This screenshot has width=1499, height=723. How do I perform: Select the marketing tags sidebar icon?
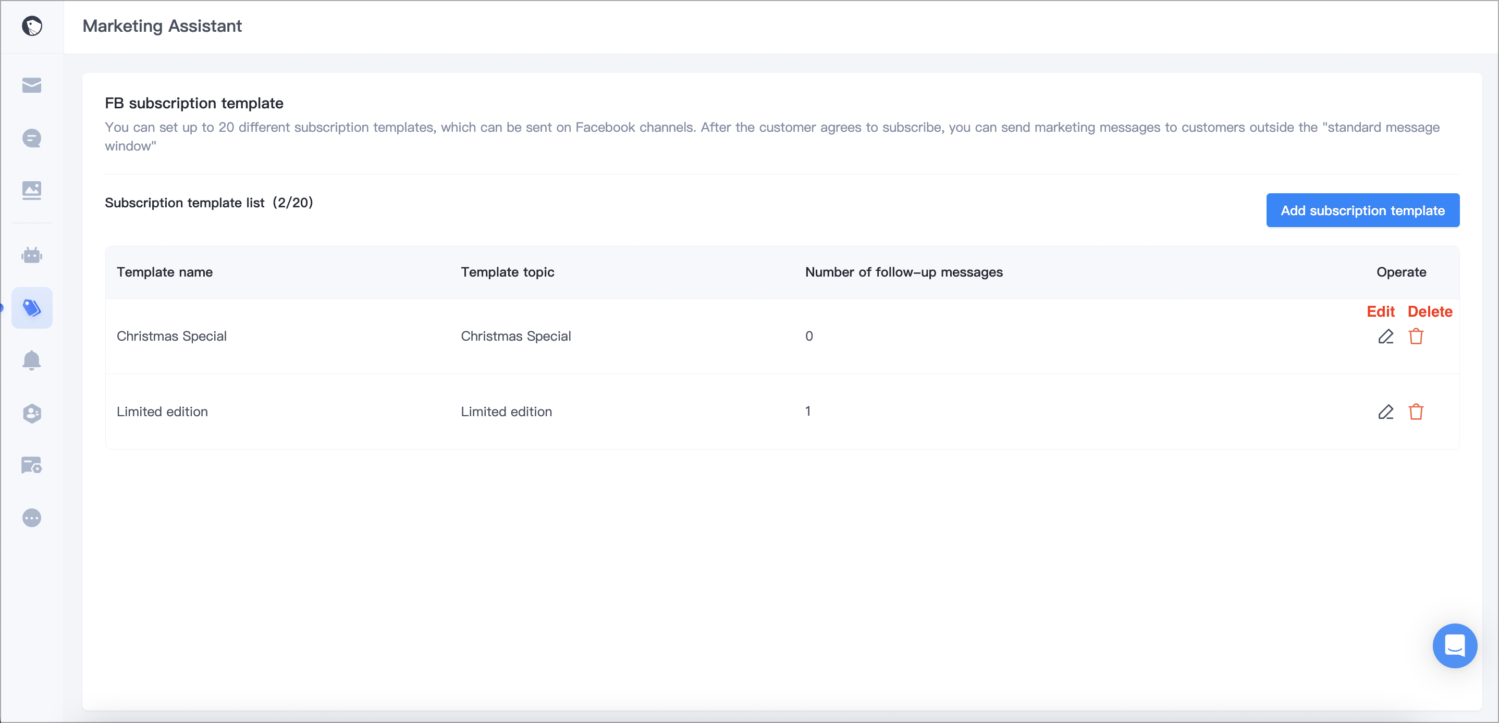(32, 308)
